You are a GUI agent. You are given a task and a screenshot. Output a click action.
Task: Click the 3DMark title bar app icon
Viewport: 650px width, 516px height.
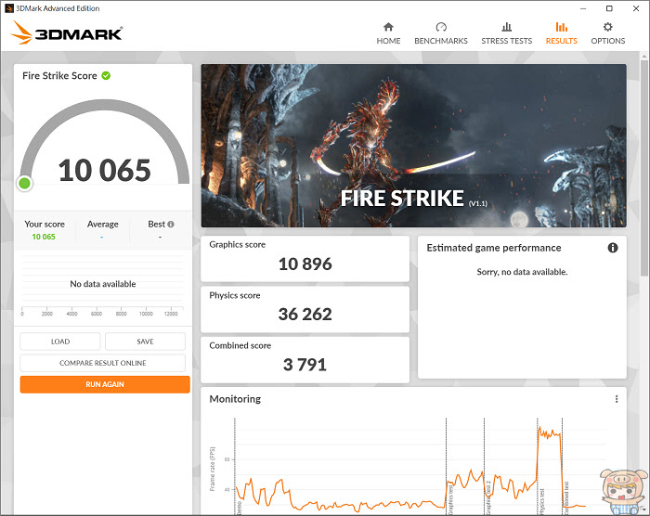point(9,8)
